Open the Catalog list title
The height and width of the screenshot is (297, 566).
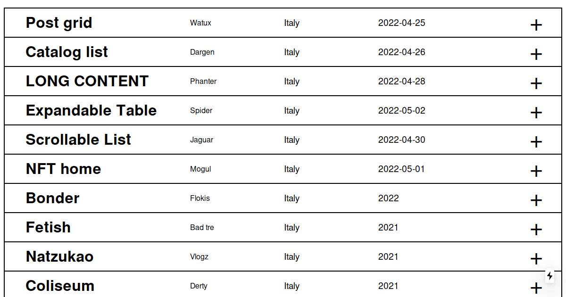pyautogui.click(x=67, y=52)
